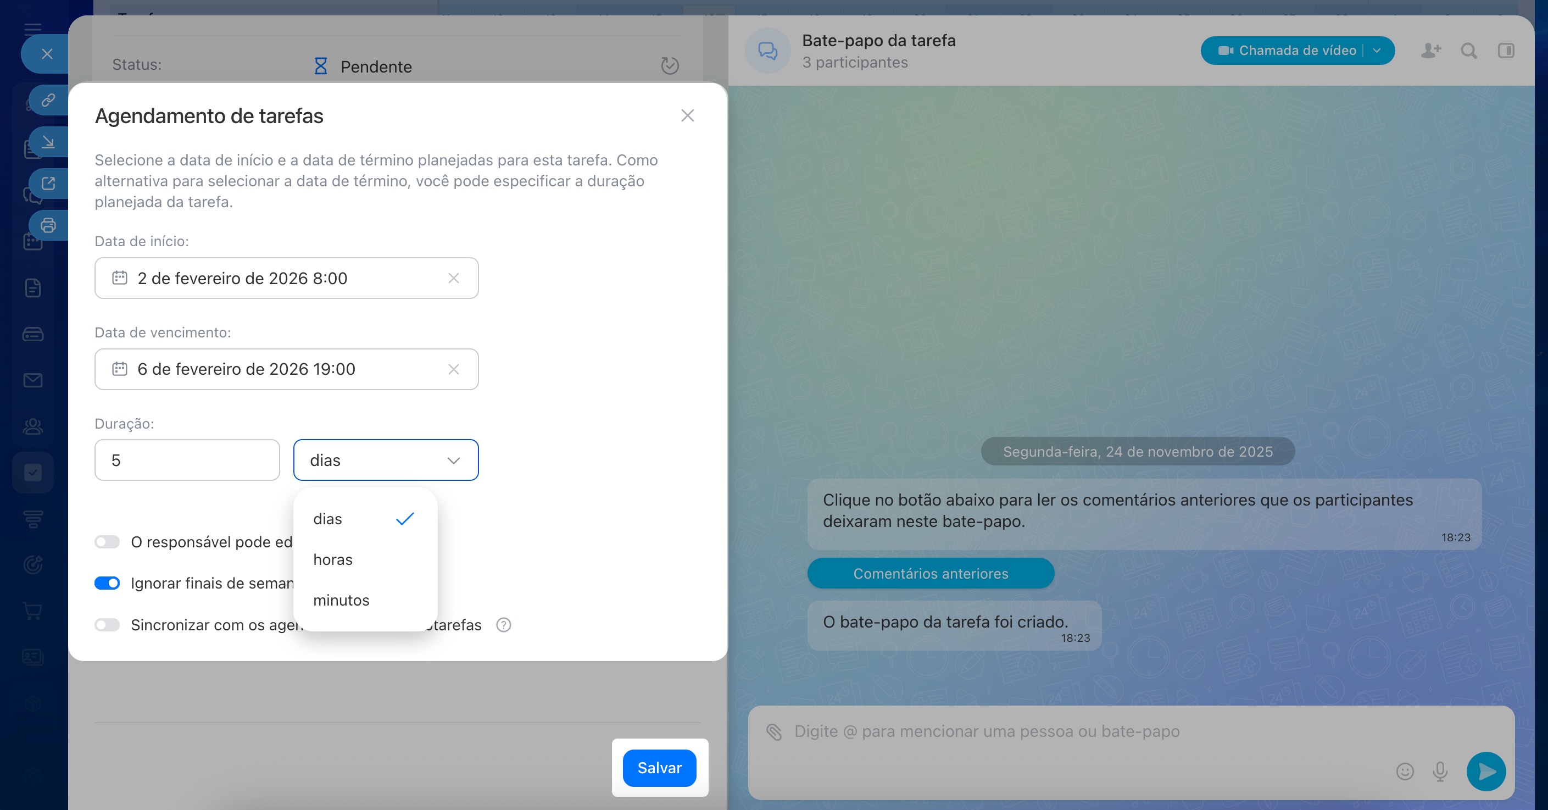Screen dimensions: 1548x810
Task: Toggle the chat sidebar panel icon
Action: (1506, 51)
